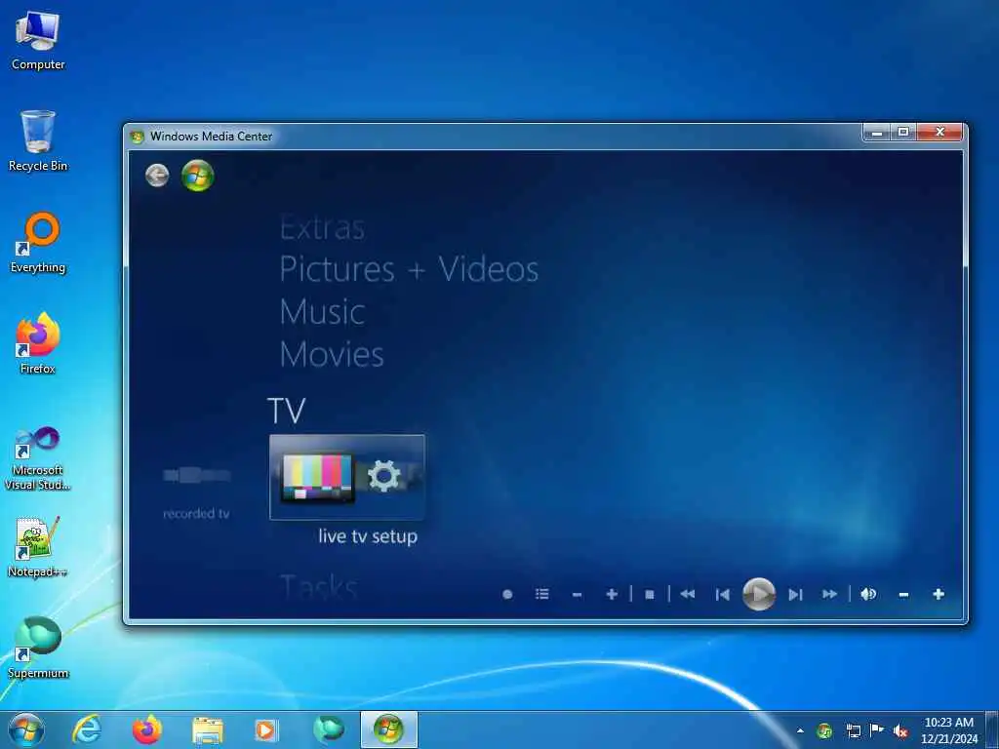The width and height of the screenshot is (999, 749).
Task: Open the Notepad++ desktop shortcut
Action: [x=38, y=547]
